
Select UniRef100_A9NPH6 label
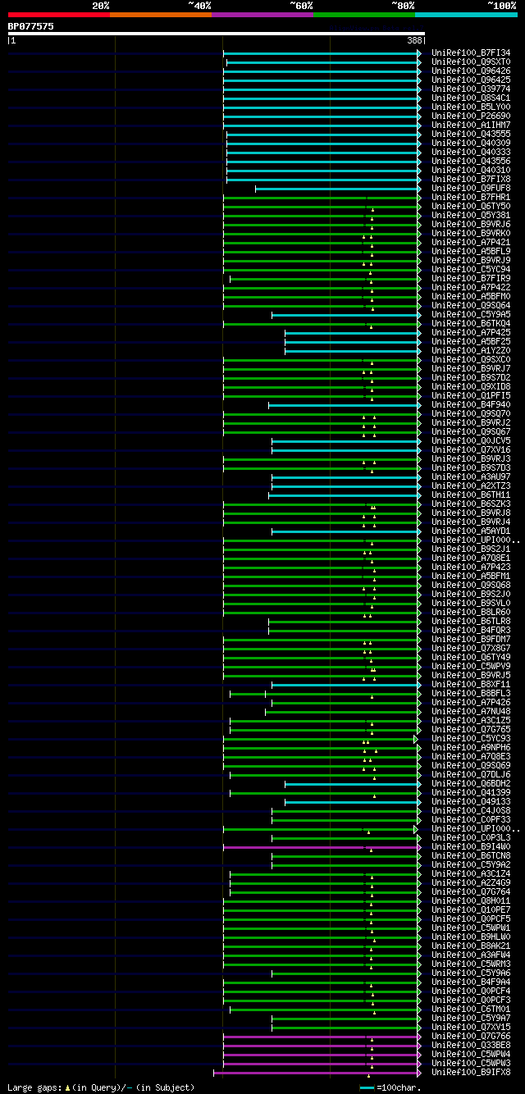pos(471,748)
